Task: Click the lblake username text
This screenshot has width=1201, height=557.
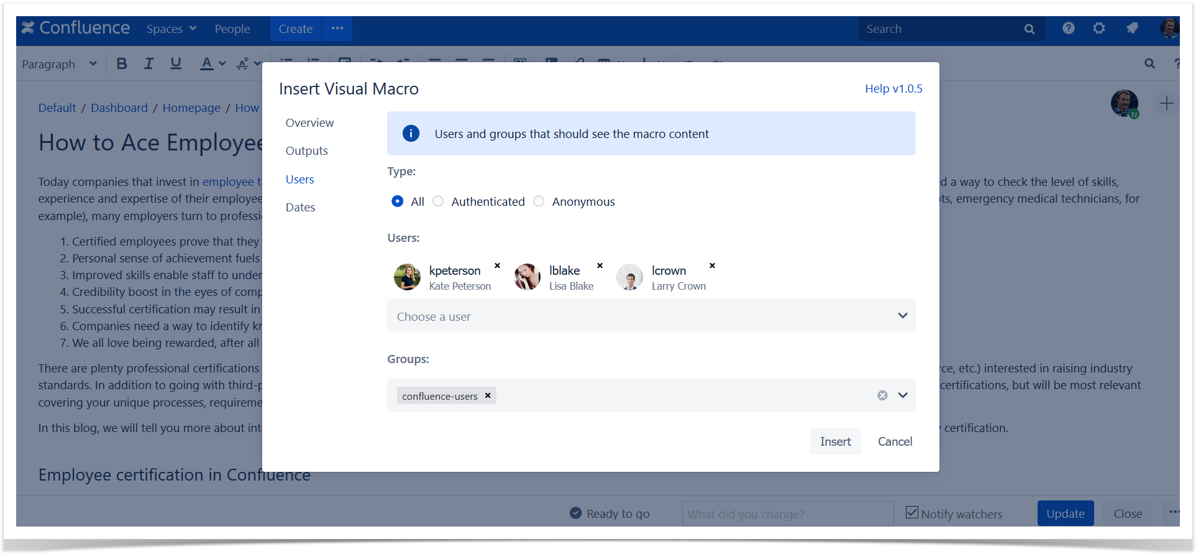Action: pyautogui.click(x=564, y=270)
